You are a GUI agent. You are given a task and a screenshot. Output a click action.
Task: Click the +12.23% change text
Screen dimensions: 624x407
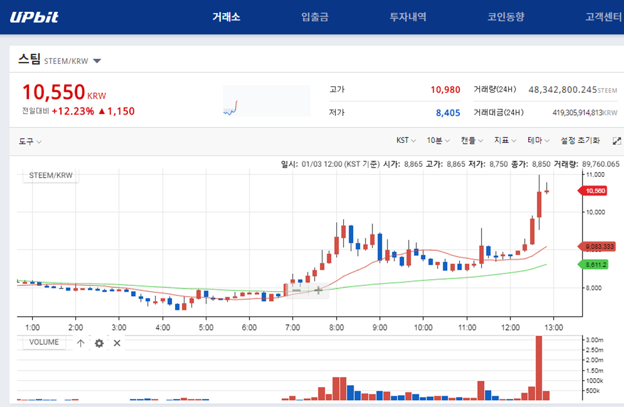73,112
